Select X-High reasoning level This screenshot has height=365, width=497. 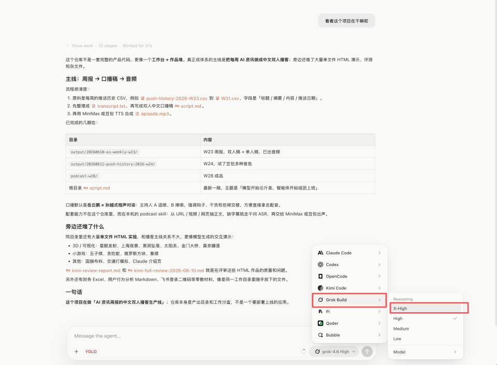(x=426, y=308)
